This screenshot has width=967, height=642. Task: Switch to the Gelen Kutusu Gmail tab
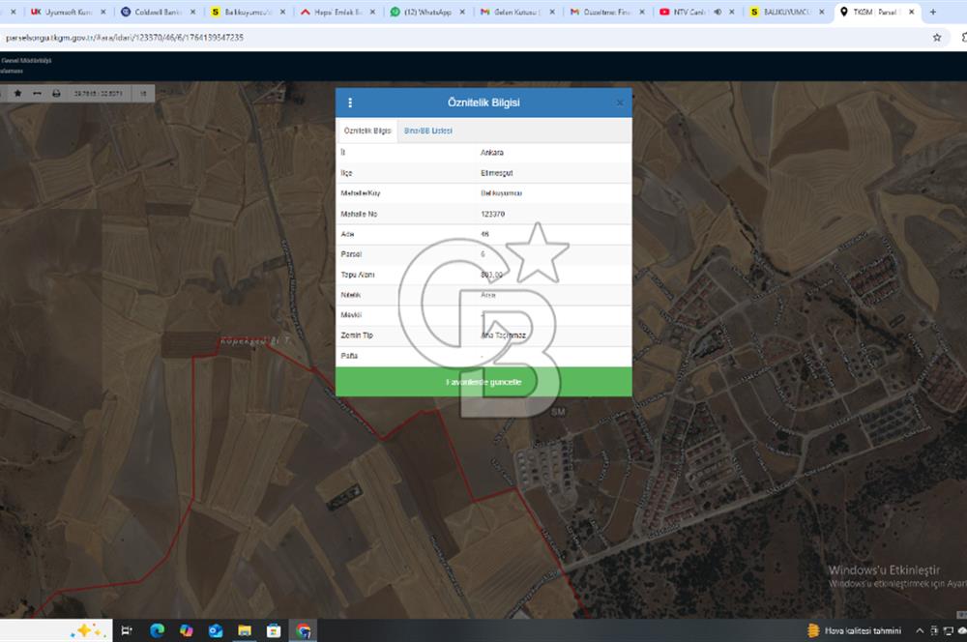click(513, 13)
